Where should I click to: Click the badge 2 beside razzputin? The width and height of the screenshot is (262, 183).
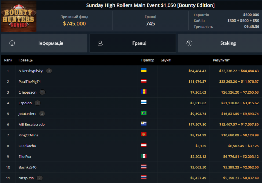pos(39,178)
